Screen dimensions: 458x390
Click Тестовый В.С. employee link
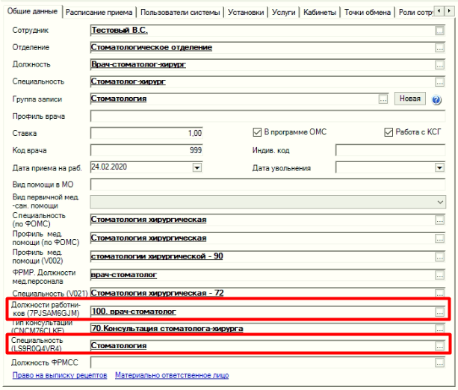point(120,31)
